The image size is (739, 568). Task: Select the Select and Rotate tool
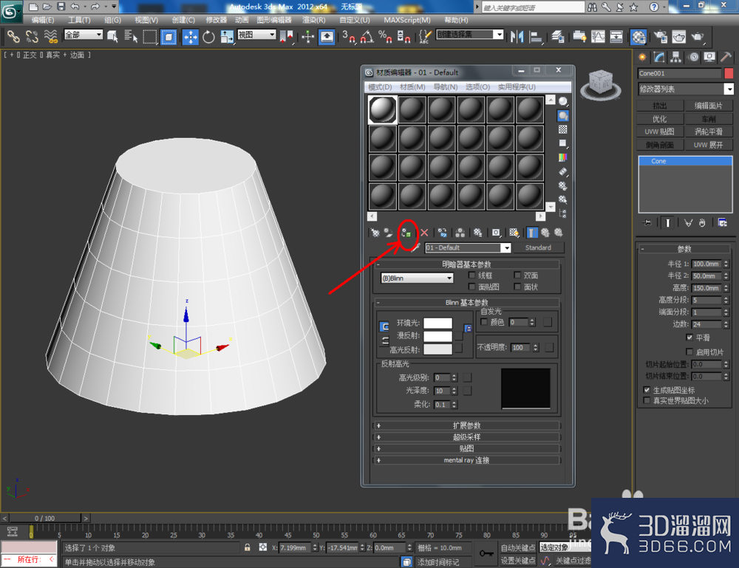(208, 37)
